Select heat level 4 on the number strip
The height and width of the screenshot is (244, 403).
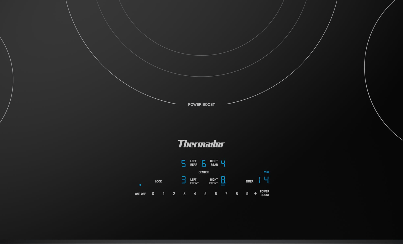(x=195, y=194)
